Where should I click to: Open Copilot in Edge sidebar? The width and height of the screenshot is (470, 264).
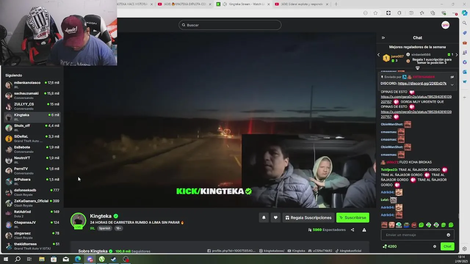click(x=464, y=13)
